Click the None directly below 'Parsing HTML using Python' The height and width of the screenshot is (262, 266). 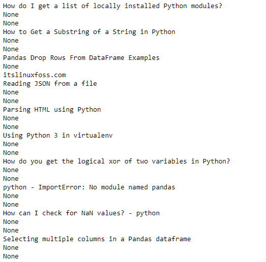click(11, 118)
